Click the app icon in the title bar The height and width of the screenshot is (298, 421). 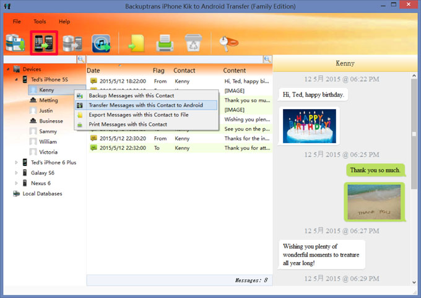[7, 6]
